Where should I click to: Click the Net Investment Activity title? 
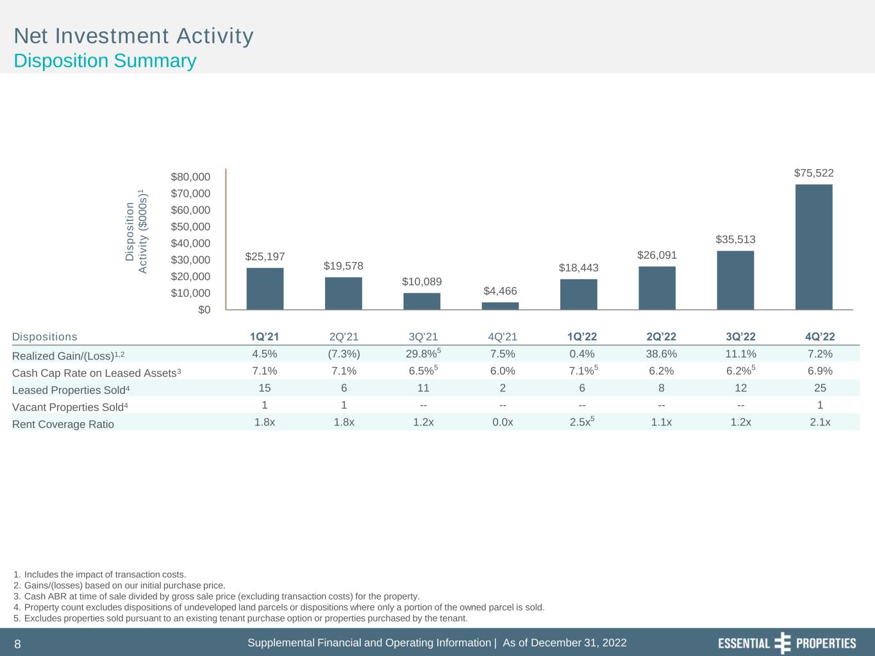pyautogui.click(x=134, y=36)
